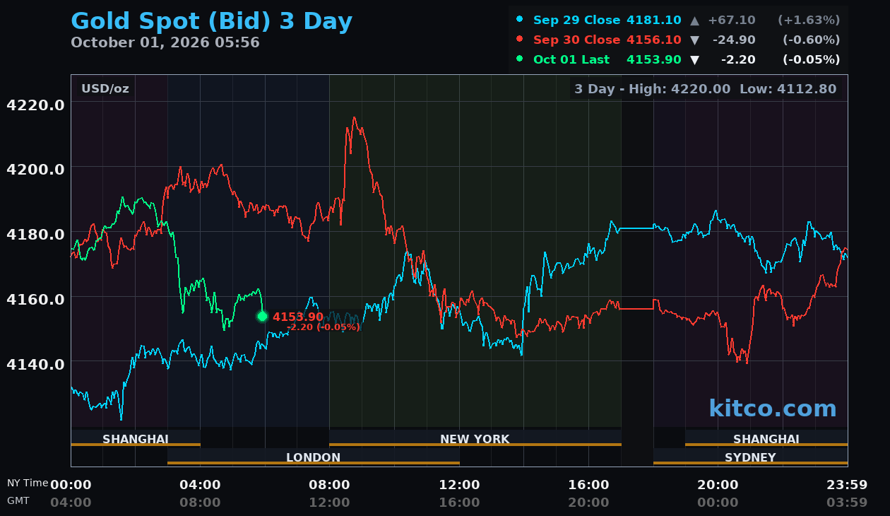Image resolution: width=890 pixels, height=516 pixels.
Task: Click the USD/oz unit label
Action: pos(105,88)
